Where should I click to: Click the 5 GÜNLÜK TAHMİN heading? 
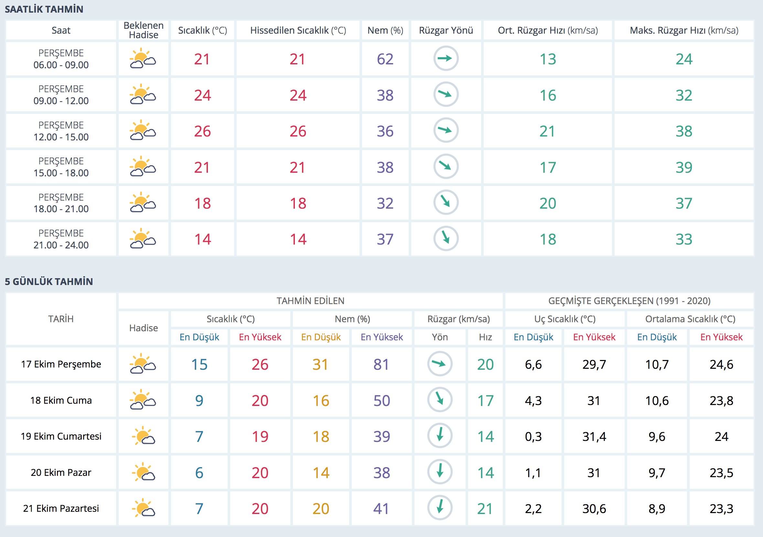pyautogui.click(x=49, y=281)
